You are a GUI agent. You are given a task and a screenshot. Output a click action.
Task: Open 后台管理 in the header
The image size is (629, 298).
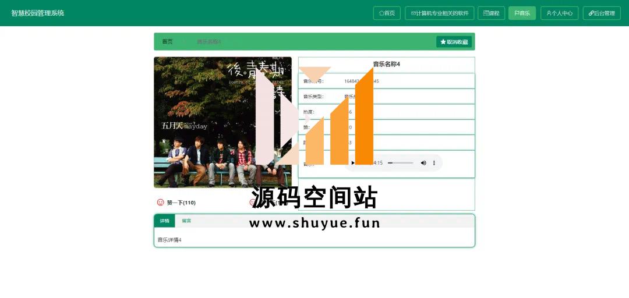point(602,13)
